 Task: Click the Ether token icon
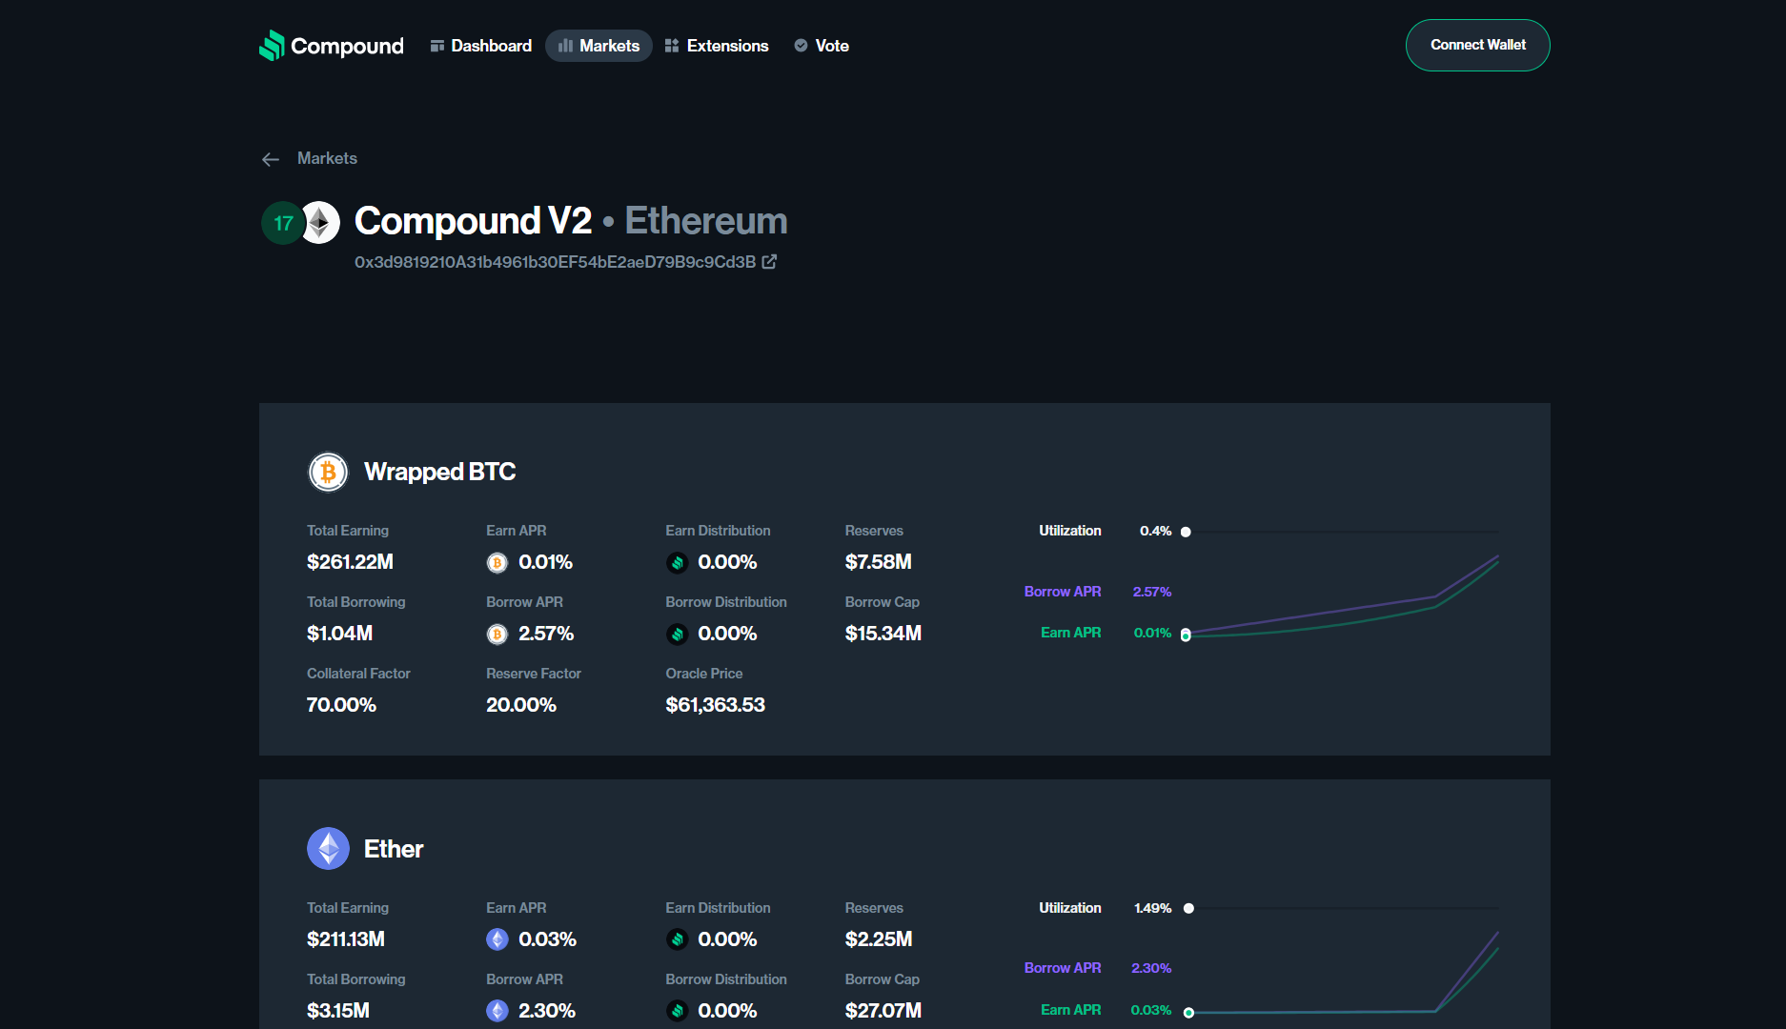[x=328, y=848]
